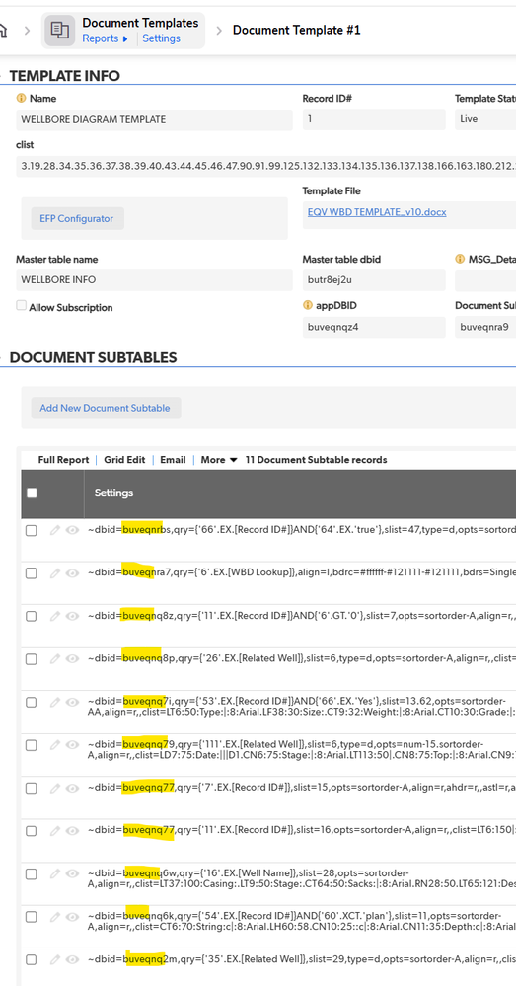The image size is (516, 986).
Task: Edit the buveqnra7 subtable row with pencil
Action: coord(55,572)
